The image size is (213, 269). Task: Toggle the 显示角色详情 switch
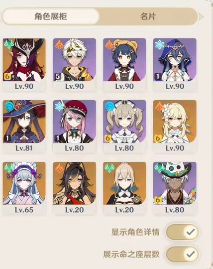[x=183, y=232]
